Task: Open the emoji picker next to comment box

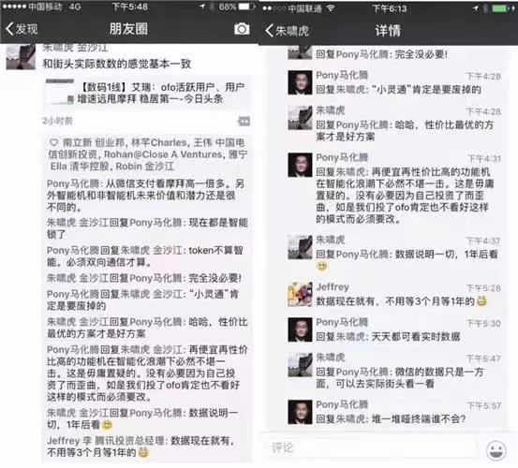Action: (496, 449)
